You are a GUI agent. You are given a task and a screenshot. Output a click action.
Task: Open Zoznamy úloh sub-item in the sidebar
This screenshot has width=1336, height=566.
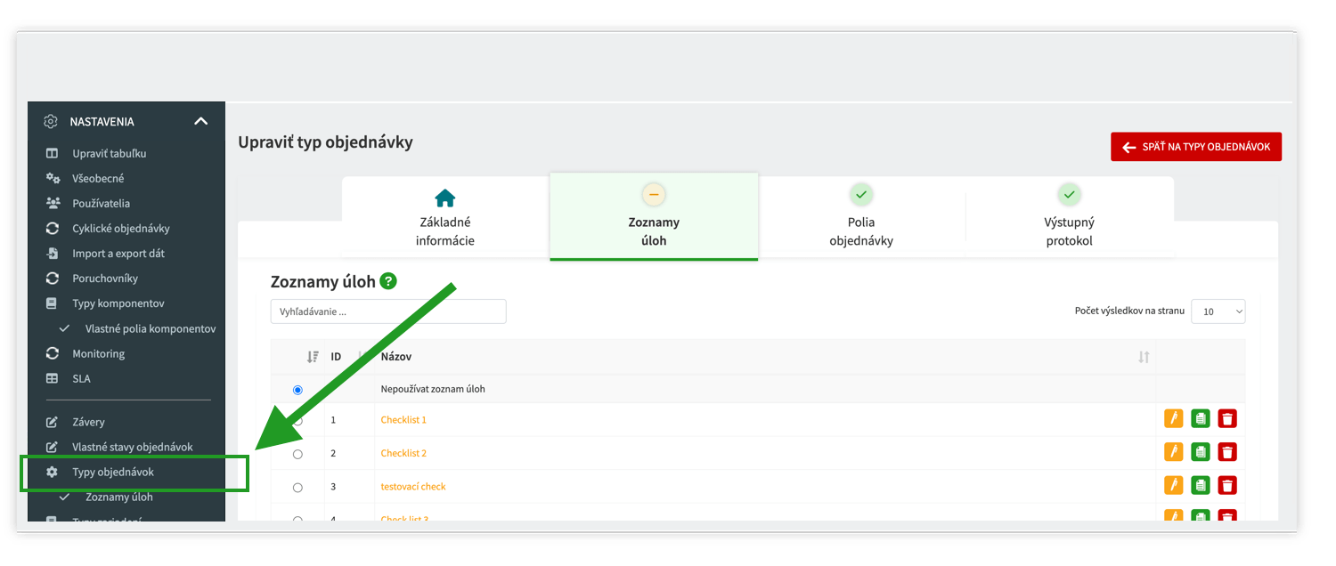[119, 497]
